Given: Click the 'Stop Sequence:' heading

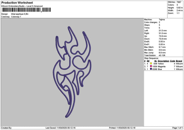Looking at the screenshot, I should pyautogui.click(x=151, y=58).
